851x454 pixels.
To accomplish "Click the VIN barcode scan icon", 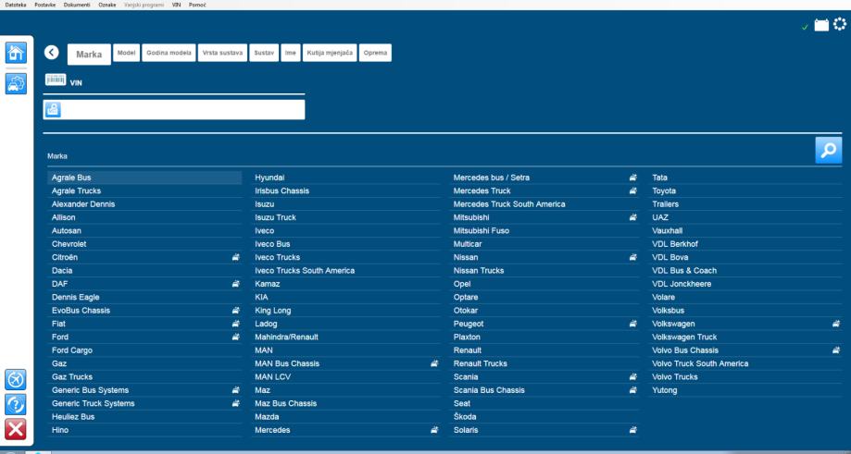I will [x=56, y=80].
